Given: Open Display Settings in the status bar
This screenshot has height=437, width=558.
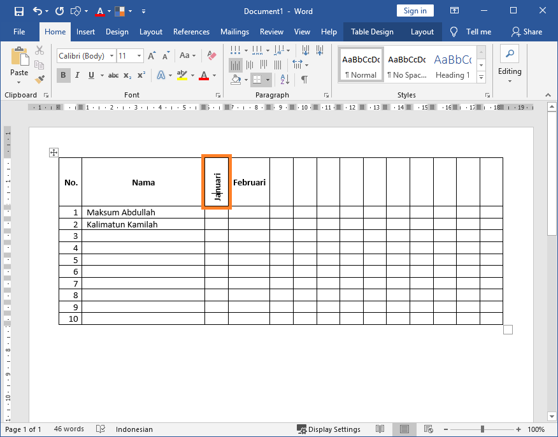Looking at the screenshot, I should (329, 429).
